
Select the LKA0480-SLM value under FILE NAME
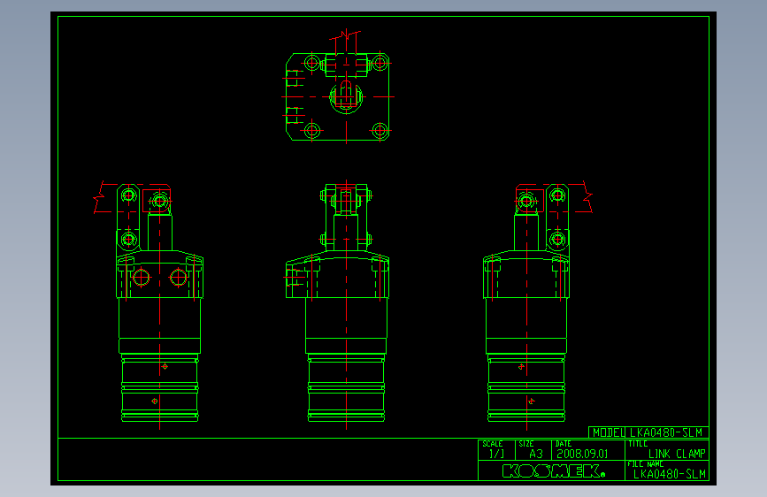pos(670,474)
